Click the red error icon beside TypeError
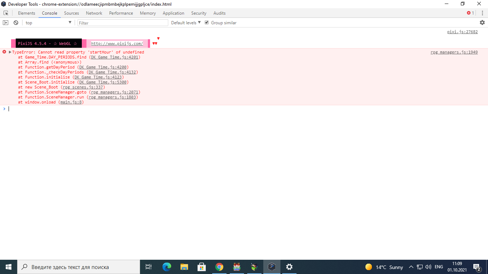 point(4,52)
